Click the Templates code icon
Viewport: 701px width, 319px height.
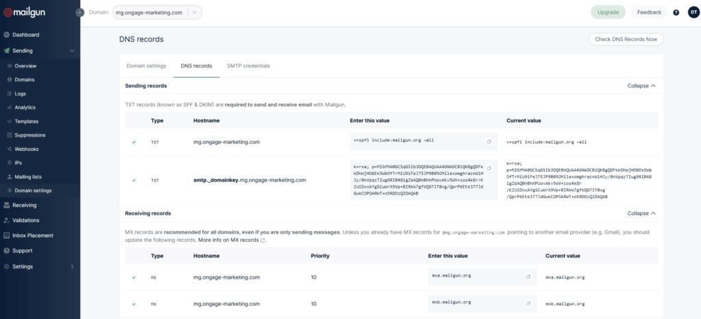pyautogui.click(x=10, y=122)
